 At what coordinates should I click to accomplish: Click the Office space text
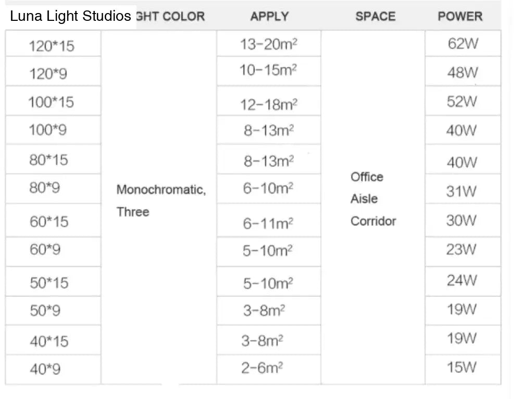367,177
